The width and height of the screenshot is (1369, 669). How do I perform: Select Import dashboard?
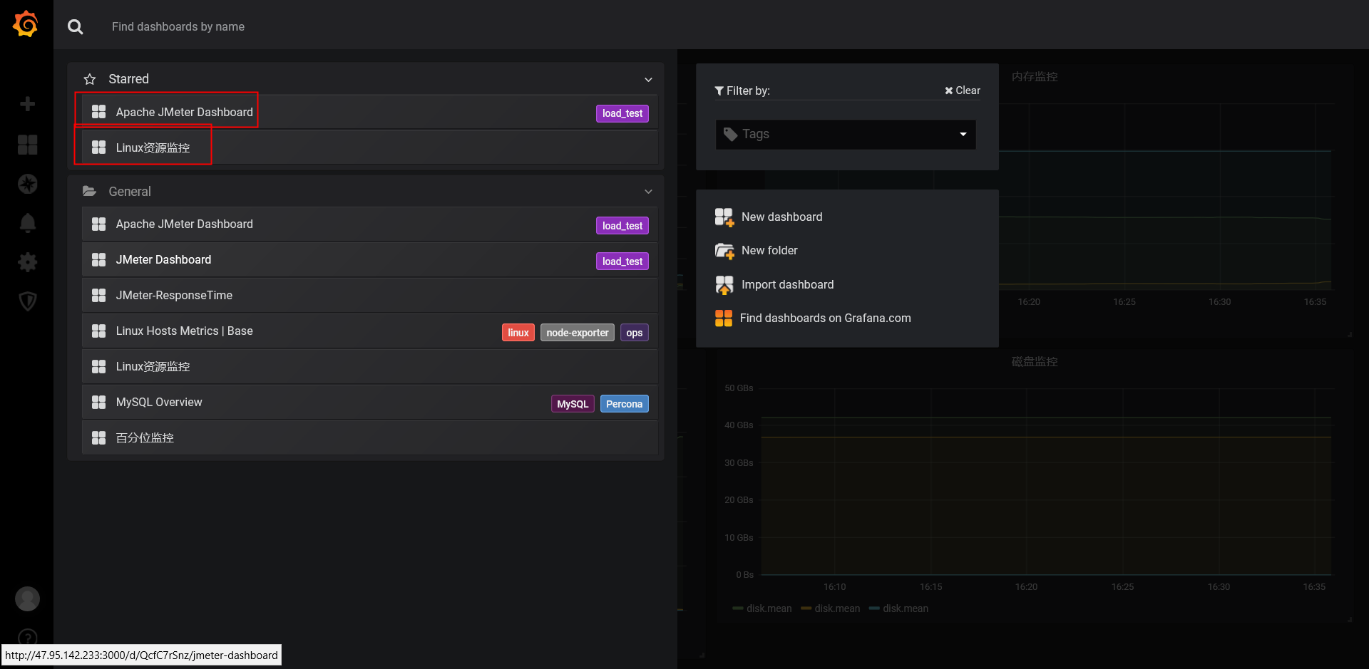(x=787, y=285)
